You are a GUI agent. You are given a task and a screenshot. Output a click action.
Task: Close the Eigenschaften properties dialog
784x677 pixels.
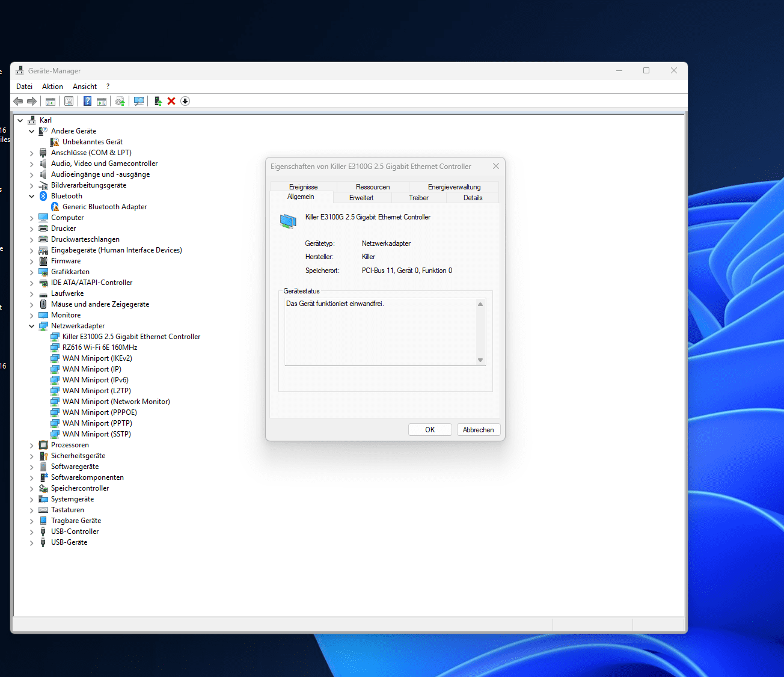(x=496, y=167)
